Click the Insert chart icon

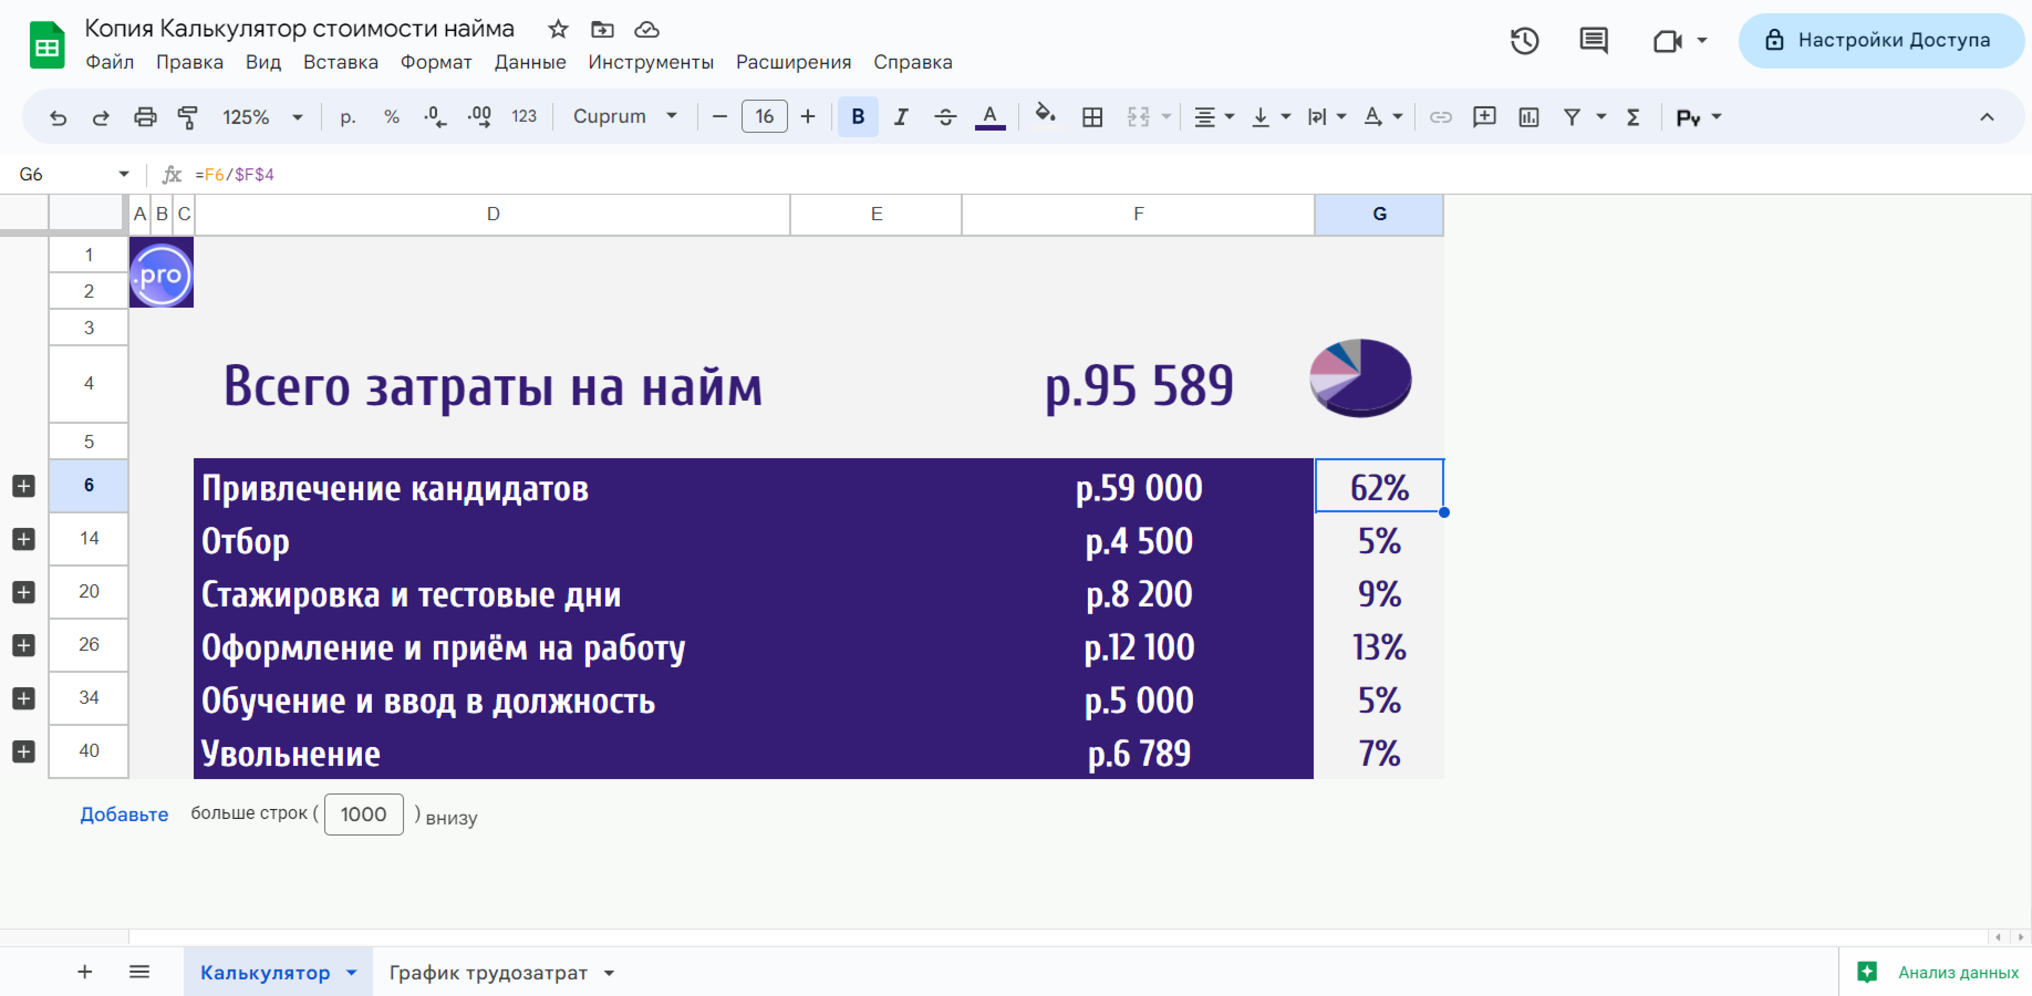1529,118
